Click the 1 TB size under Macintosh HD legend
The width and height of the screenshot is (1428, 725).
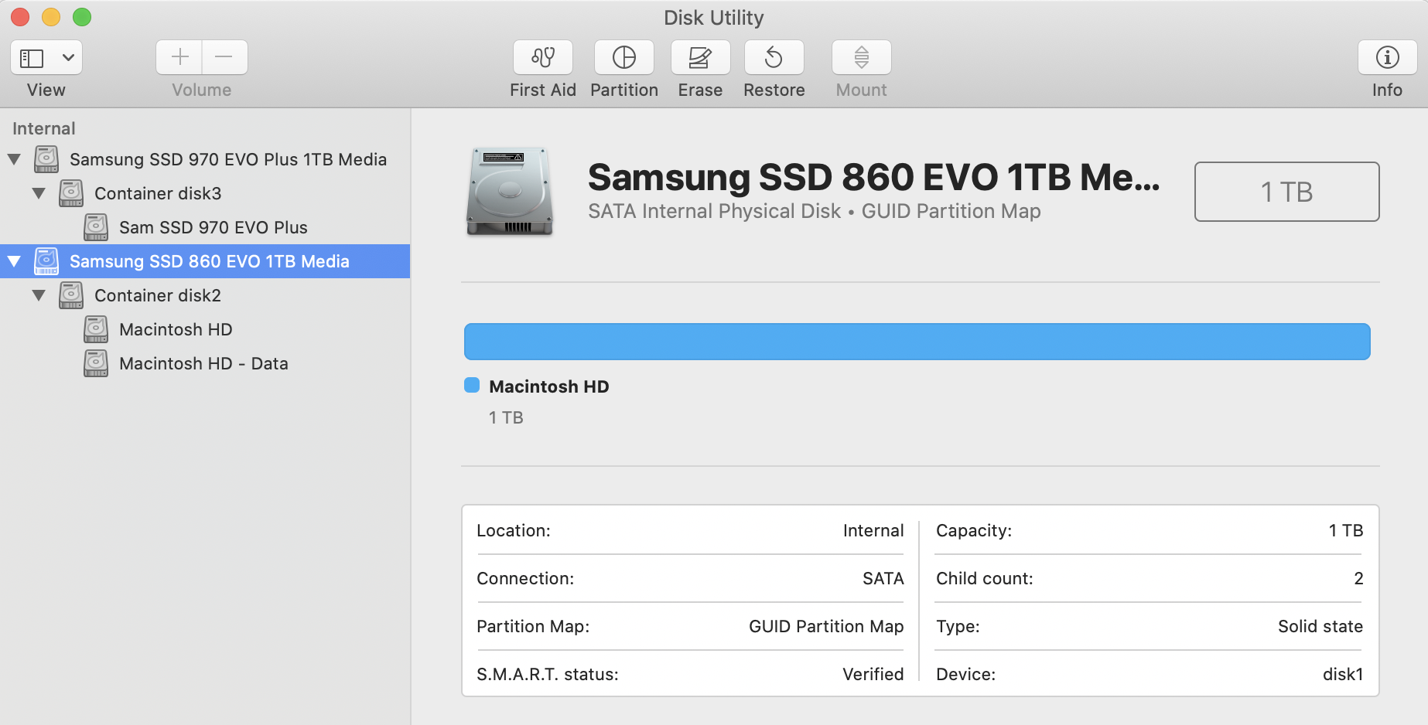506,417
